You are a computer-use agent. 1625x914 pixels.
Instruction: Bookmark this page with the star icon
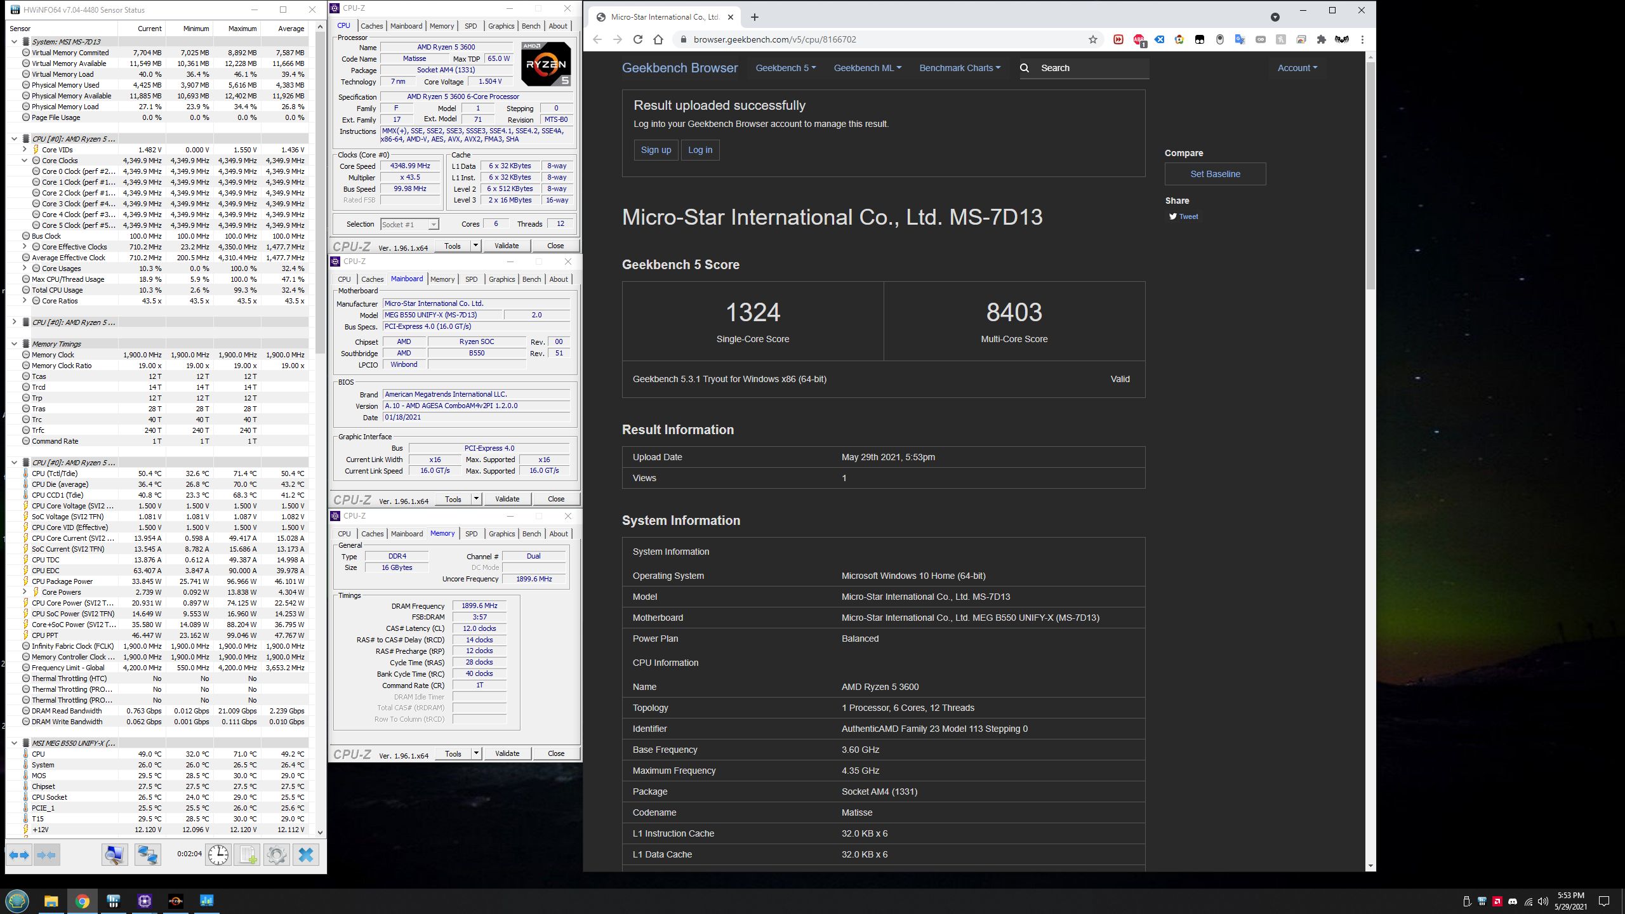click(x=1092, y=39)
